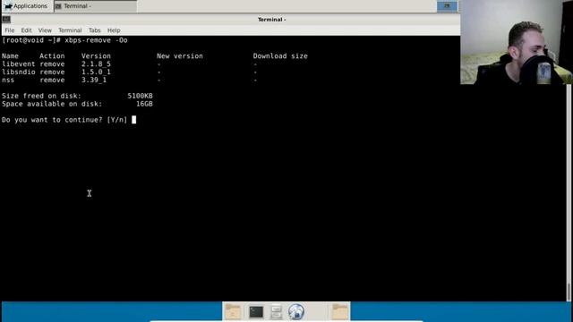
Task: Open the File menu
Action: point(10,30)
